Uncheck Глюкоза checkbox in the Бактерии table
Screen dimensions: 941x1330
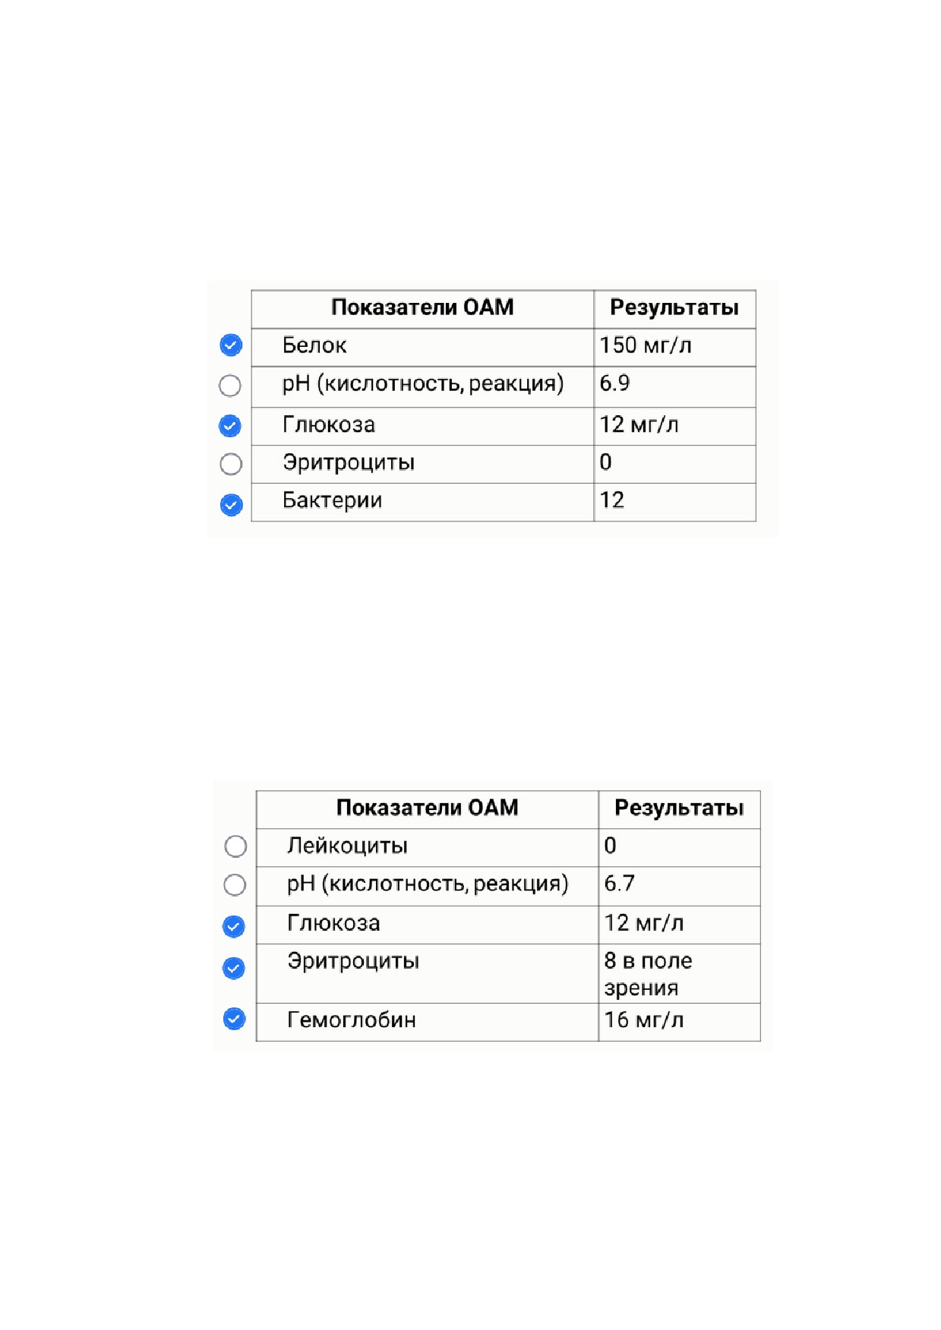tap(230, 426)
